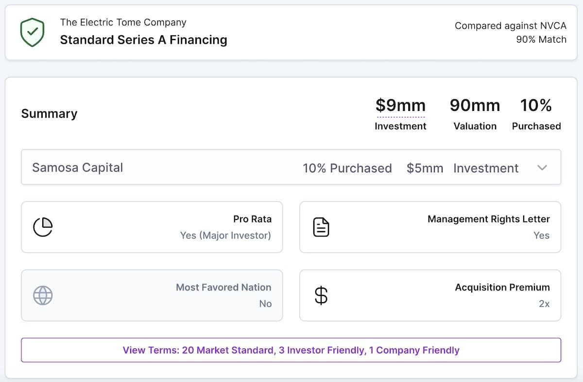The height and width of the screenshot is (382, 583).
Task: Click the Pro Rata pie chart icon
Action: 43,227
